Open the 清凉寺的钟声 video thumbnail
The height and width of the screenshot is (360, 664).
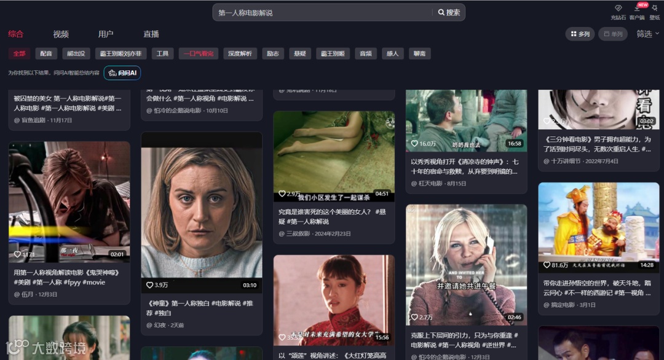[x=466, y=120]
